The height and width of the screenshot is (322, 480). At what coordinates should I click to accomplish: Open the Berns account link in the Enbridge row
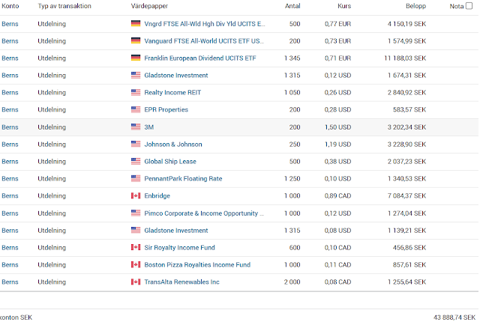10,196
